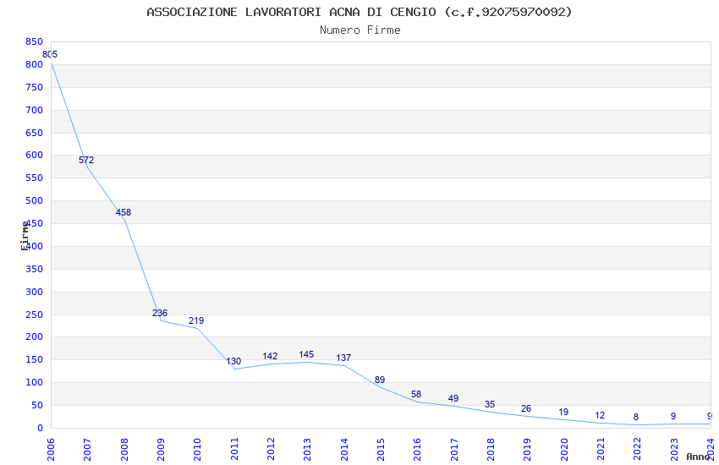Click the x-axis year 2013
This screenshot has height=465, width=719.
[307, 450]
